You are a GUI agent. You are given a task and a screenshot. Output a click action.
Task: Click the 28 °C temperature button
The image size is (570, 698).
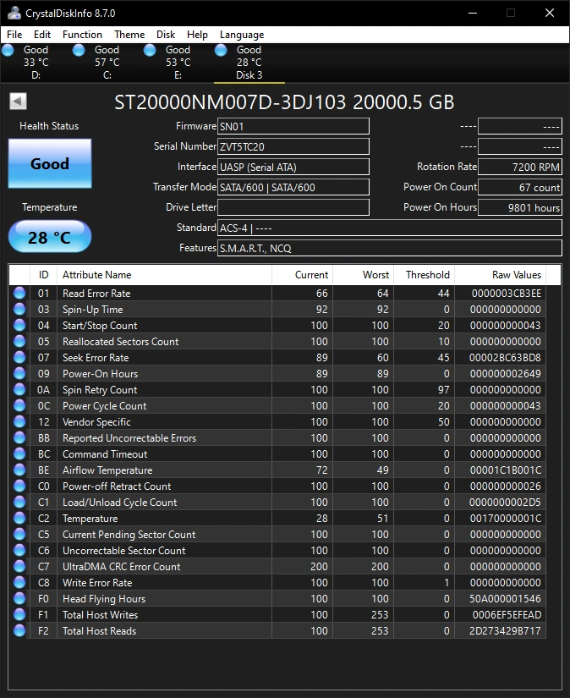(50, 237)
